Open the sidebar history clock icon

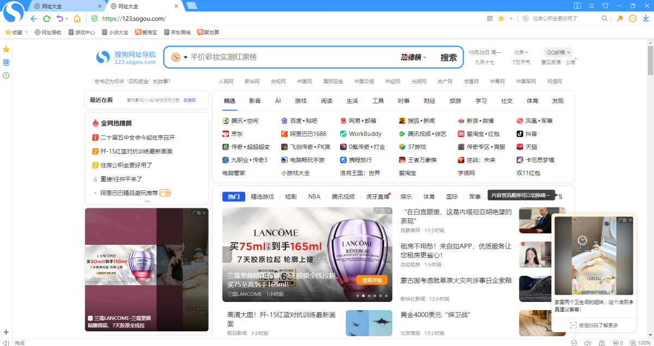click(6, 76)
